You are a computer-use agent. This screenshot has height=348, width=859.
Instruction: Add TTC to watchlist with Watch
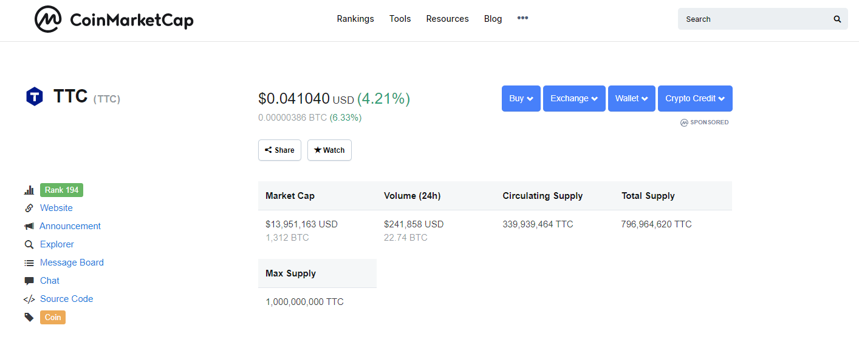point(329,150)
